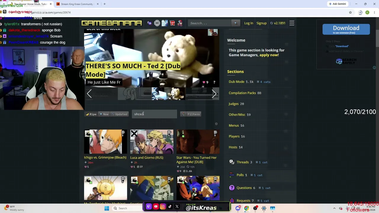Switch to Stream King Kreas Community tab
379x213 pixels.
77,4
